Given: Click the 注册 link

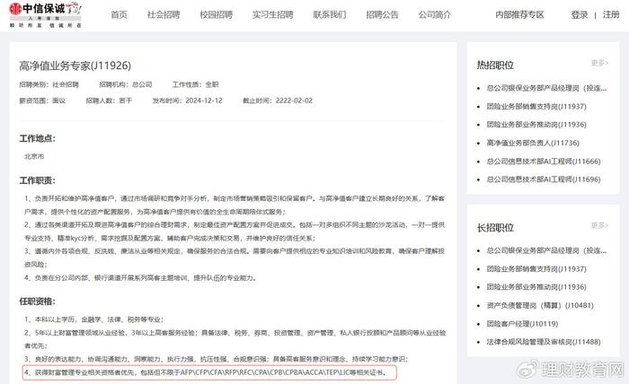Looking at the screenshot, I should (611, 15).
